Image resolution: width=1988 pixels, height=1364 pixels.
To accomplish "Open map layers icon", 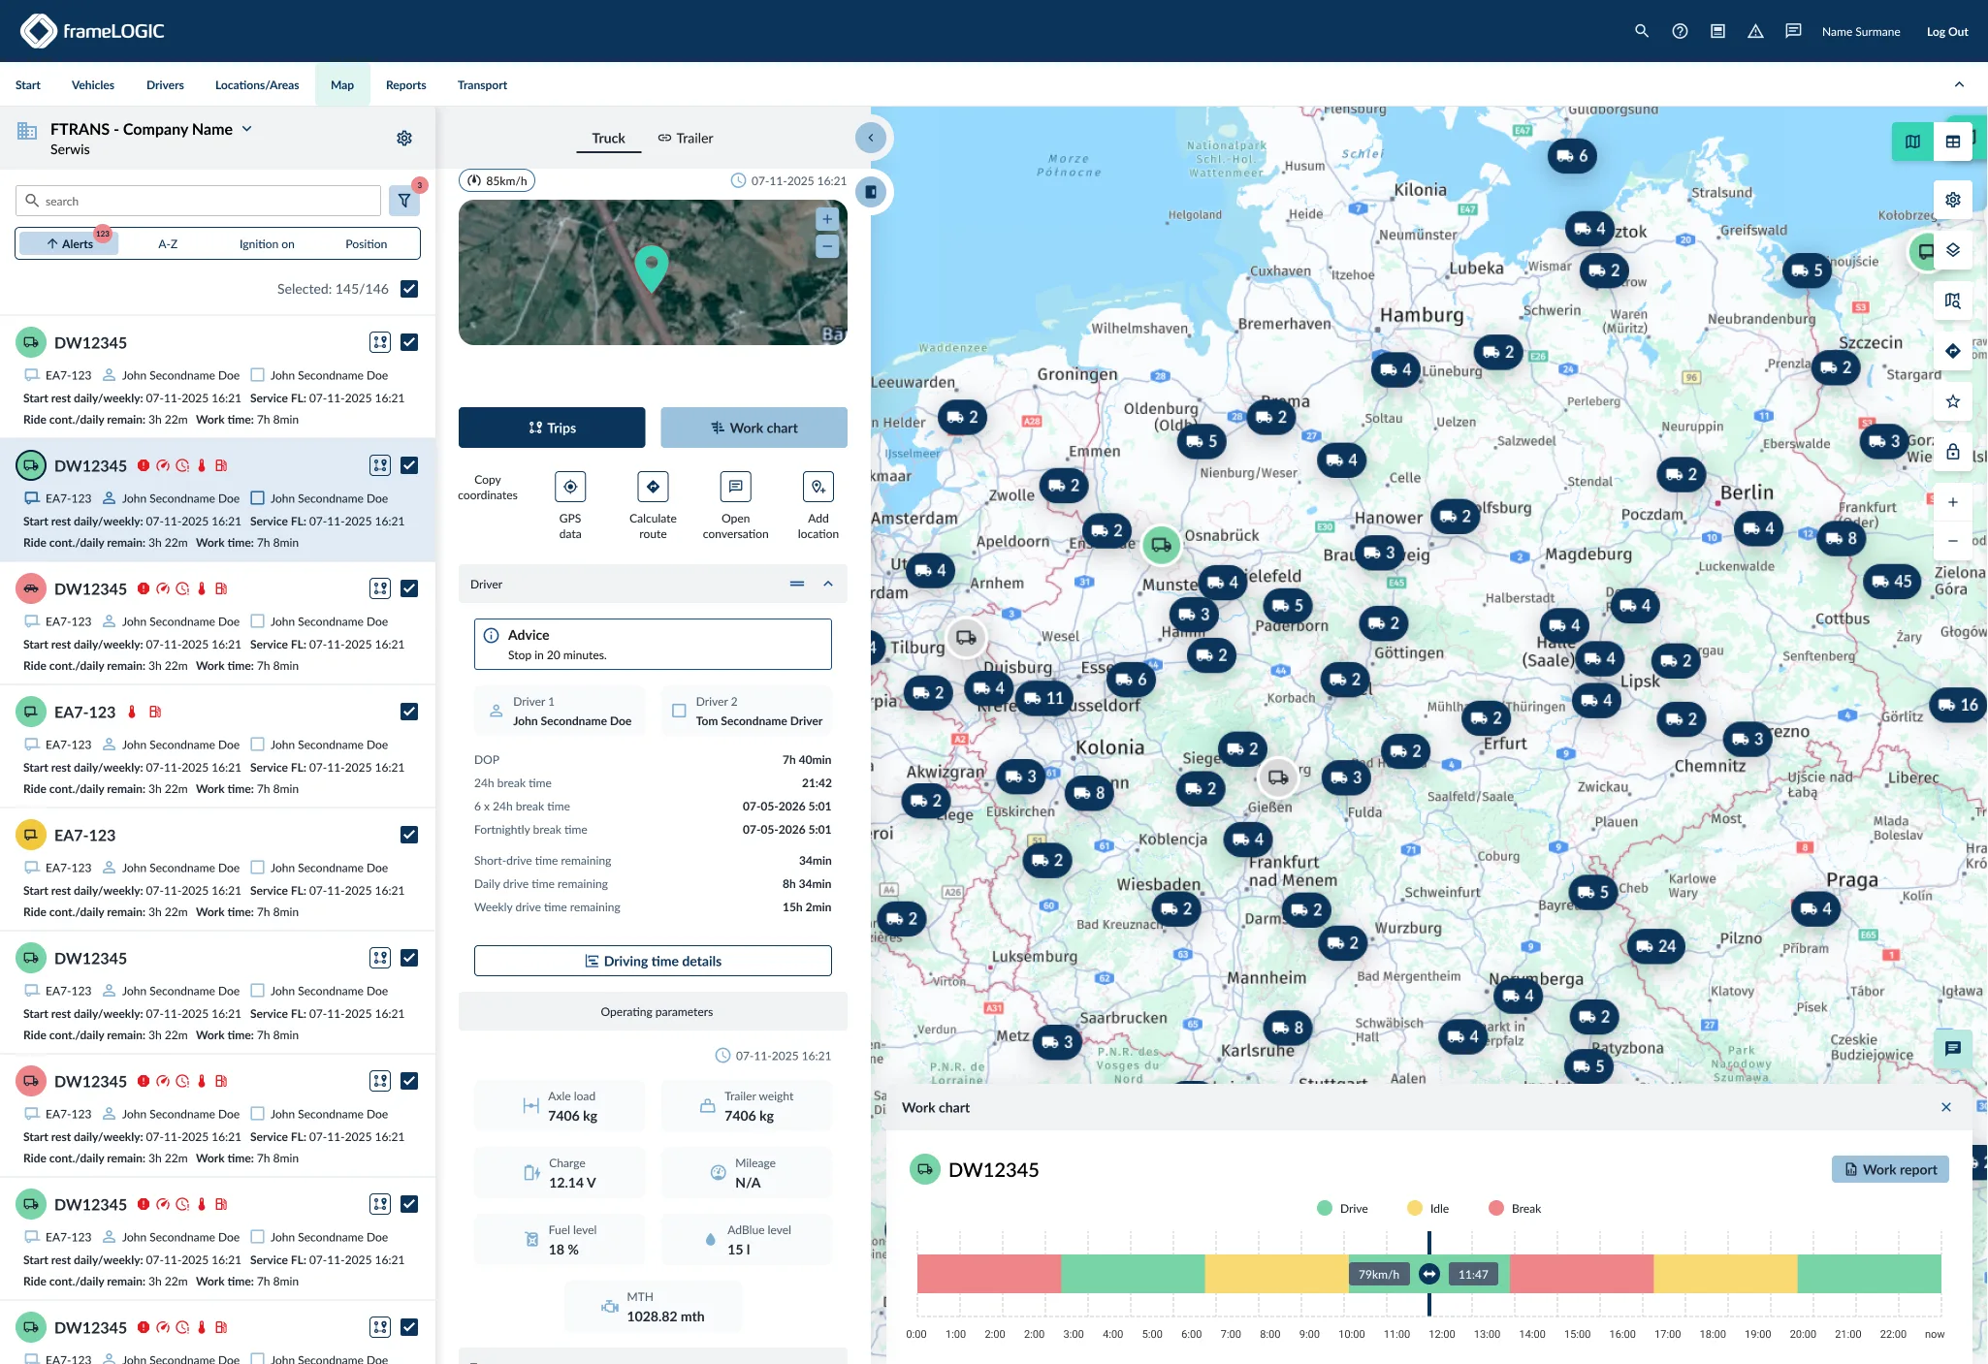I will 1953,250.
